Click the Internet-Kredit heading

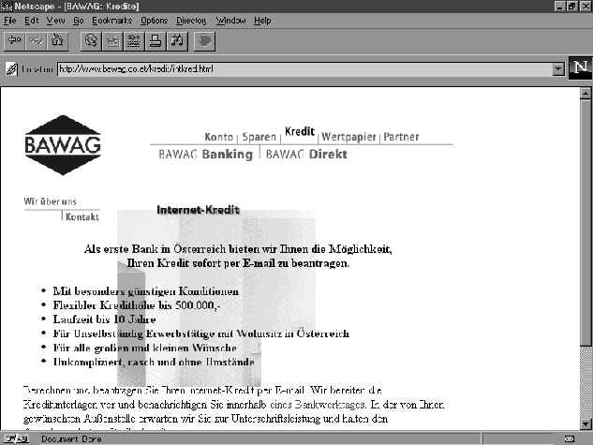pyautogui.click(x=199, y=210)
